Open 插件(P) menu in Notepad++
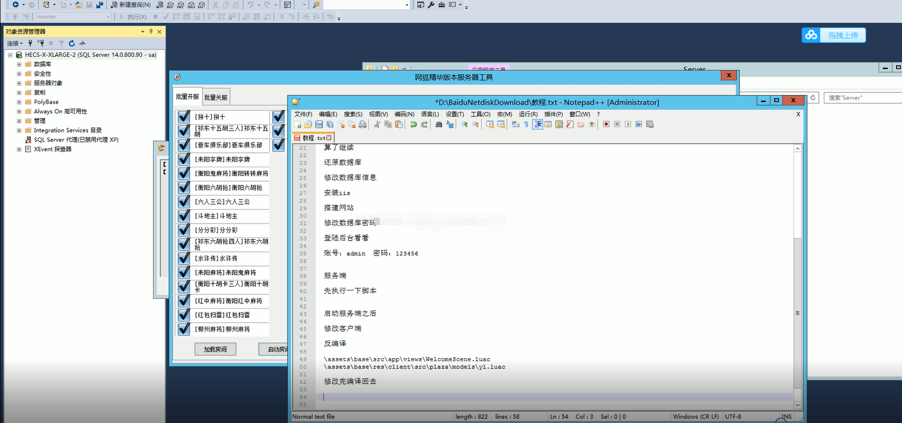Screen dimensions: 902x423 [x=553, y=114]
